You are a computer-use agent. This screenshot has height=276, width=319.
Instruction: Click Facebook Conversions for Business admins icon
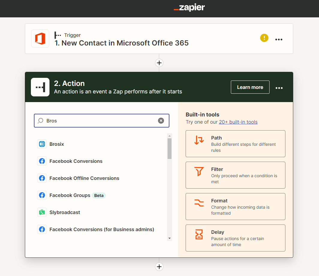click(42, 229)
